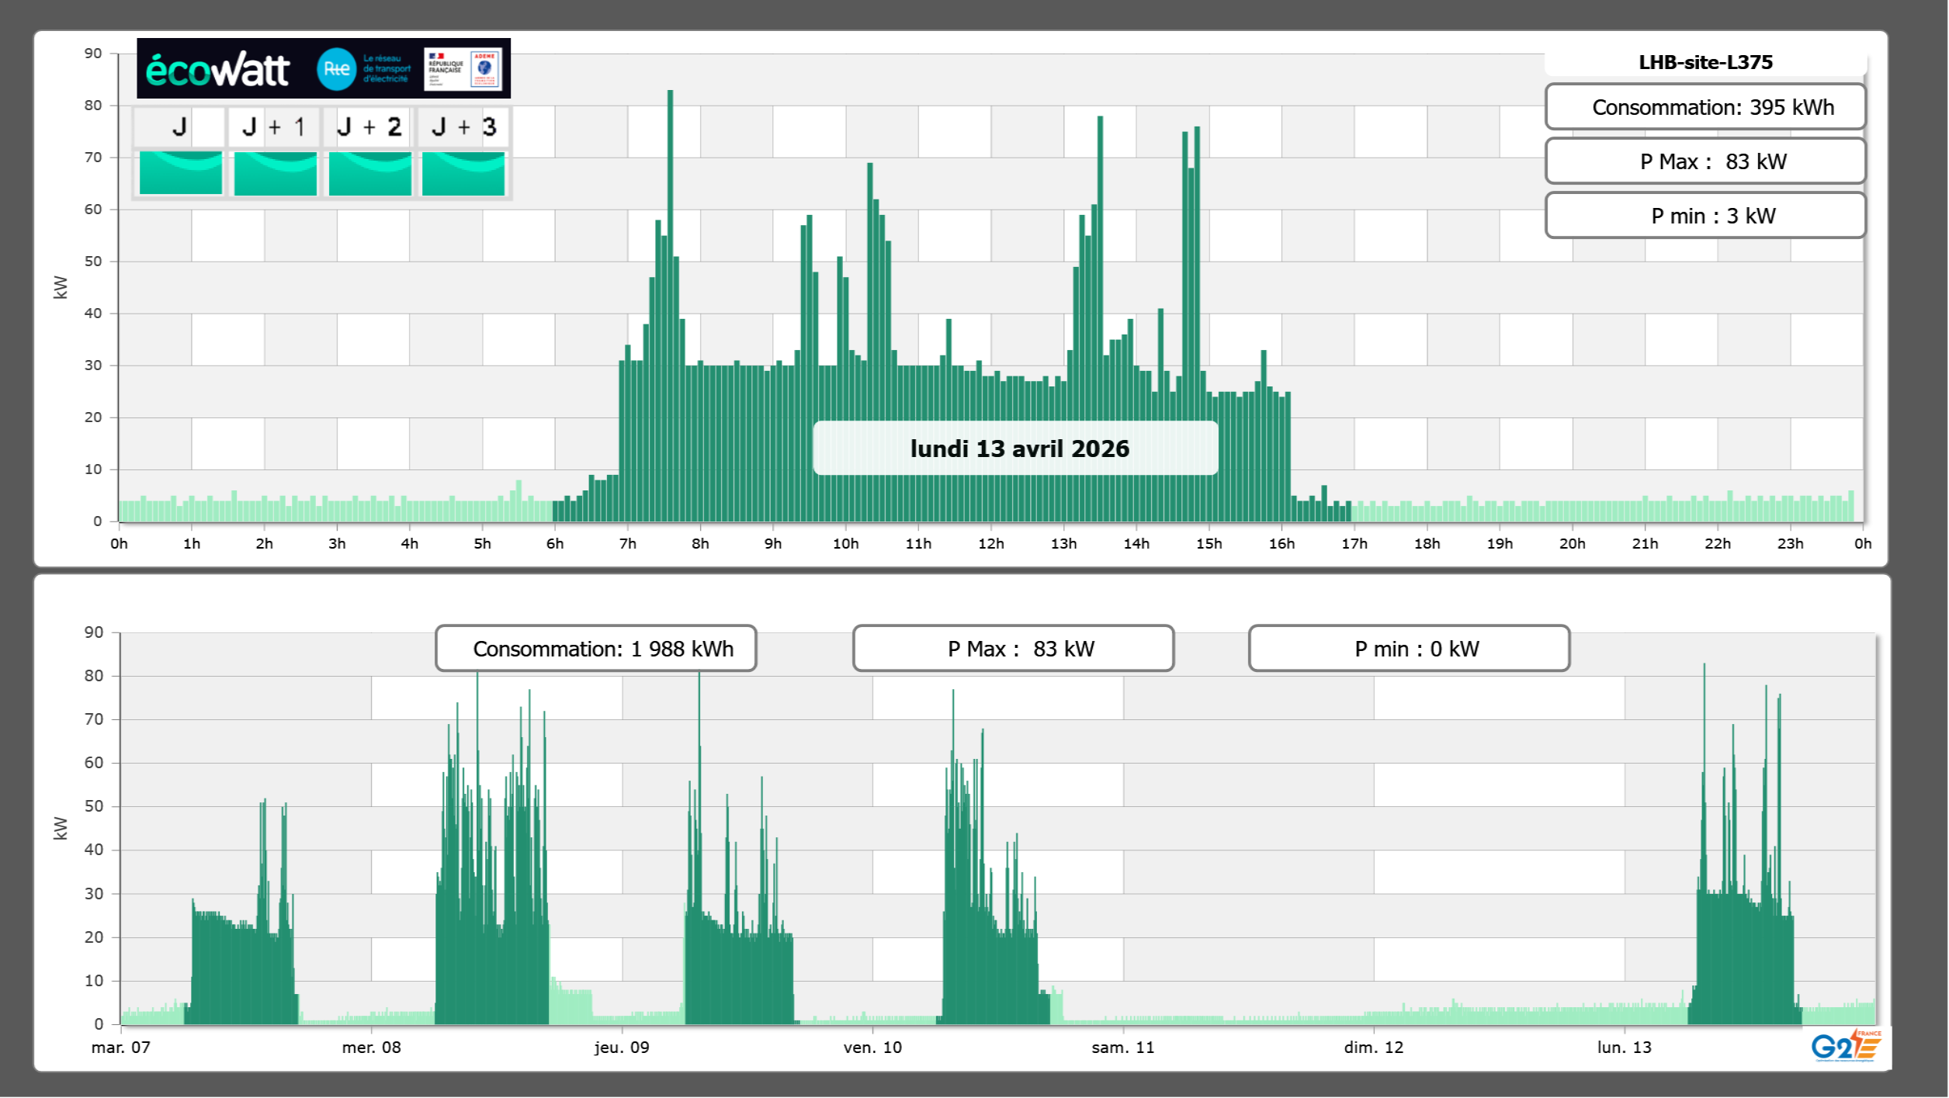1949x1098 pixels.
Task: Click the P min : 3 kW box
Action: (x=1705, y=216)
